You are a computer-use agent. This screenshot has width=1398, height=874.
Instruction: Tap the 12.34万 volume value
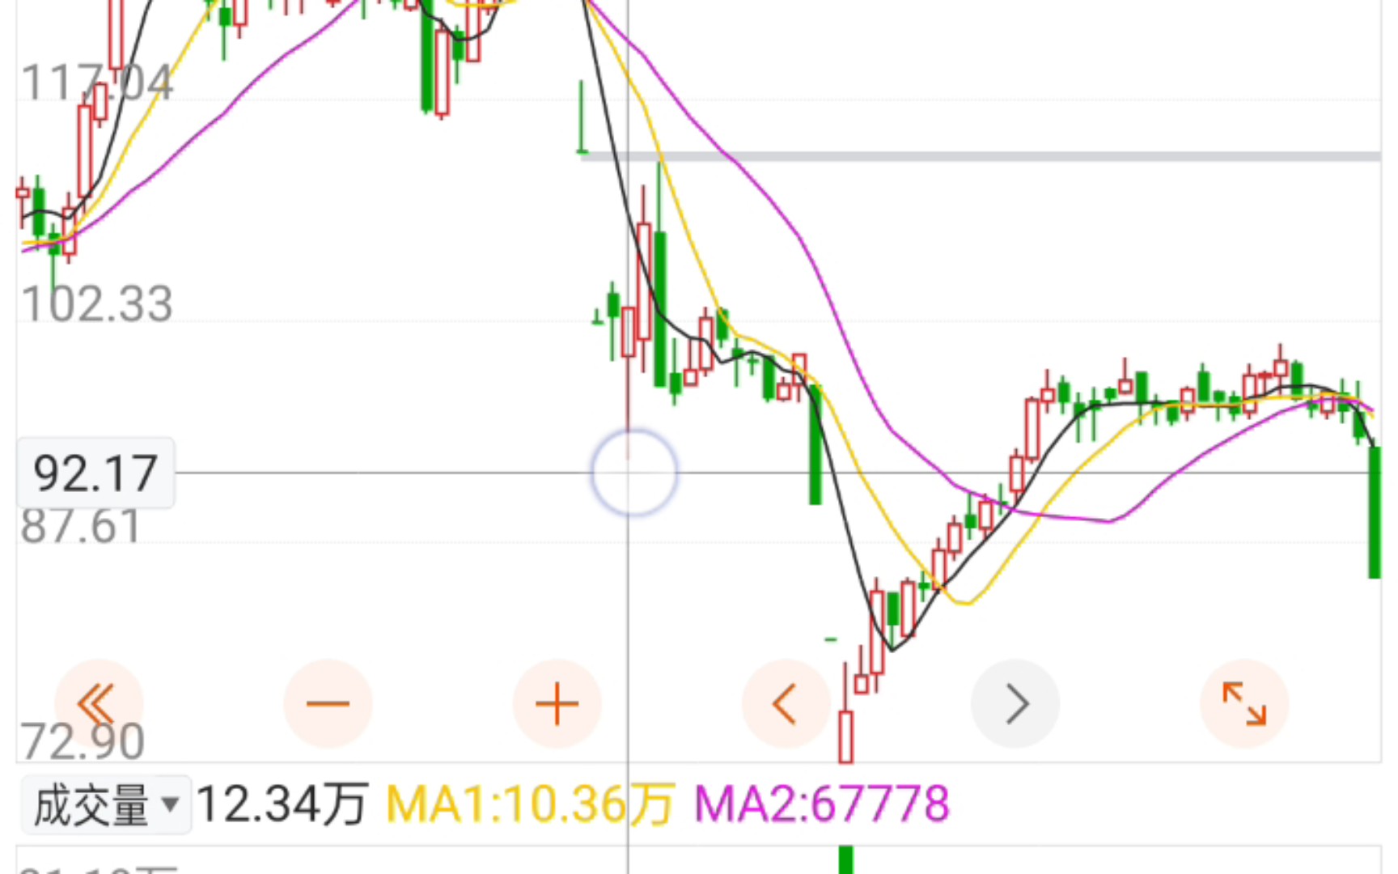282,804
